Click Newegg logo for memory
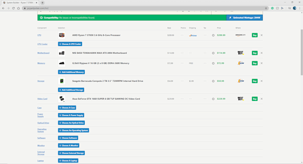This screenshot has height=164, width=303. pyautogui.click(x=241, y=63)
